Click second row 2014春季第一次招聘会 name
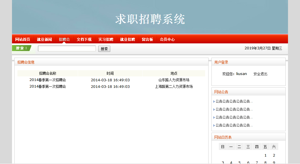Screen dimensions: 300x164 tap(48, 86)
